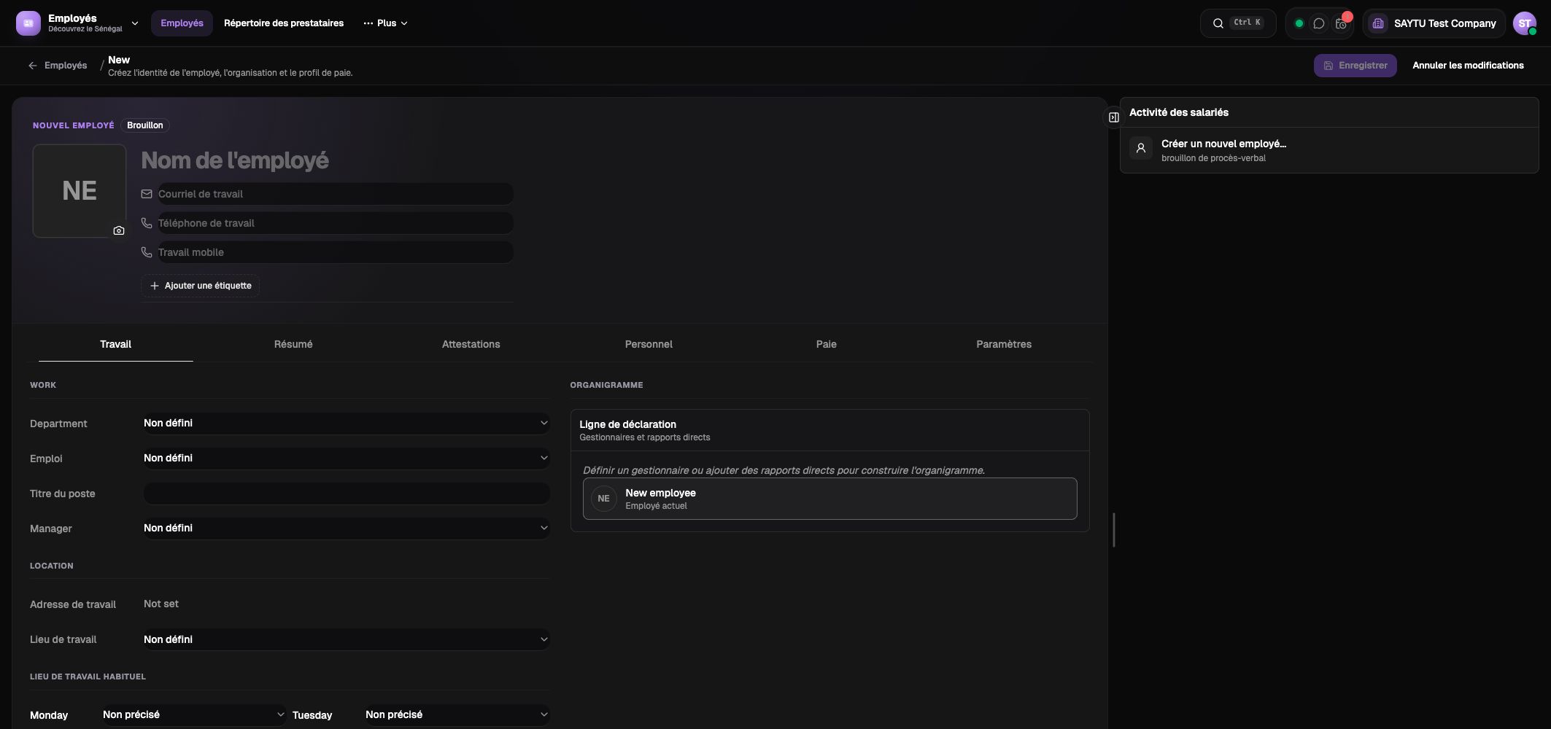This screenshot has width=1551, height=729.
Task: Open Répertoire des prestataires menu
Action: click(x=284, y=23)
